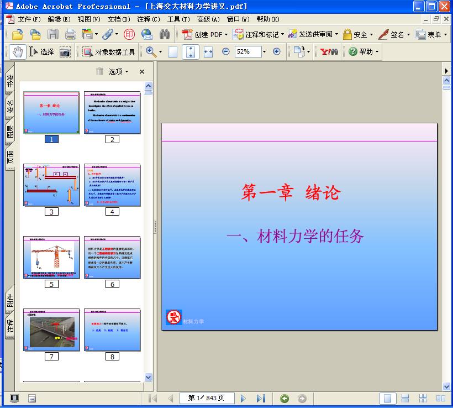Decrease zoom with the minus button
This screenshot has width=453, height=408.
tap(225, 51)
